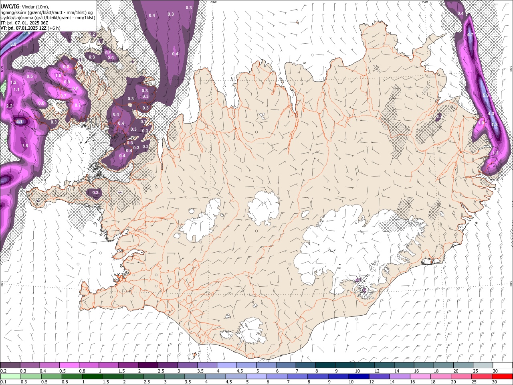Click the small purple patch in east Iceland highlands
The image size is (513, 385).
point(439,117)
